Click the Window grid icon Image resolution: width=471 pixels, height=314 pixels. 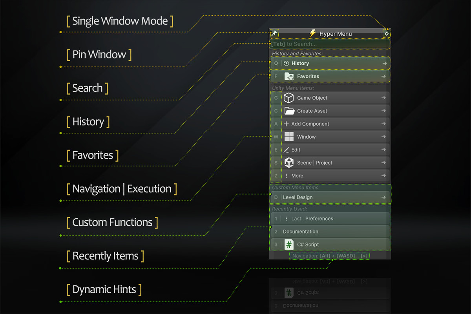click(x=289, y=137)
